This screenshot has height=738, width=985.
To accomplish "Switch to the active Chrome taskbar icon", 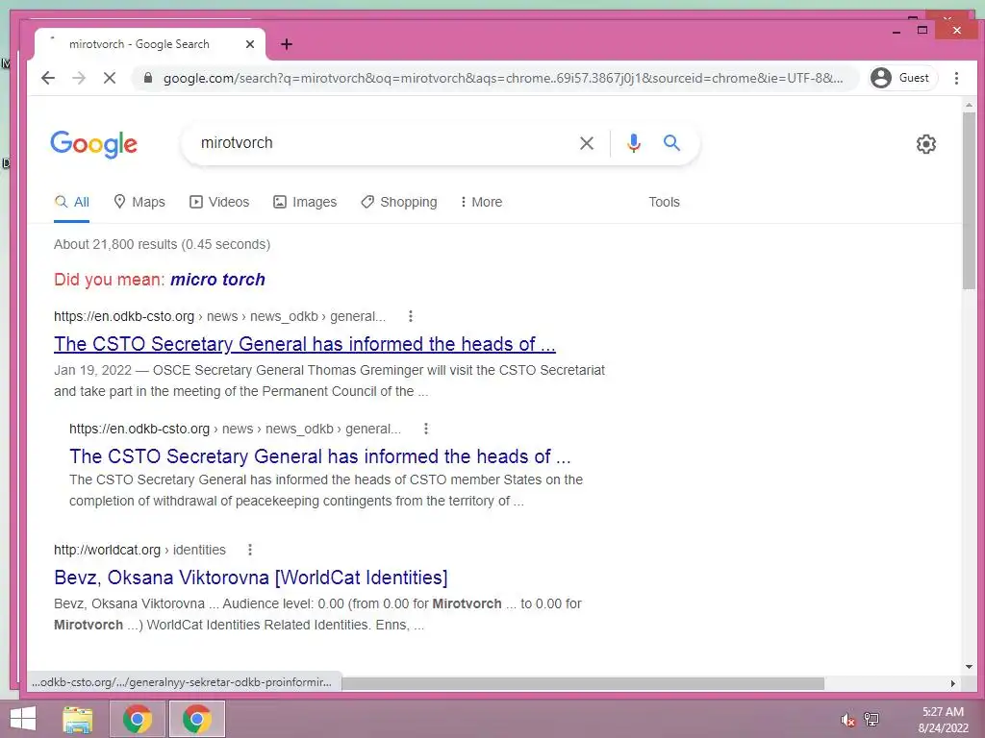I will click(196, 719).
